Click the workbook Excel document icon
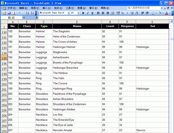The height and width of the screenshot is (133, 174). point(4,8)
